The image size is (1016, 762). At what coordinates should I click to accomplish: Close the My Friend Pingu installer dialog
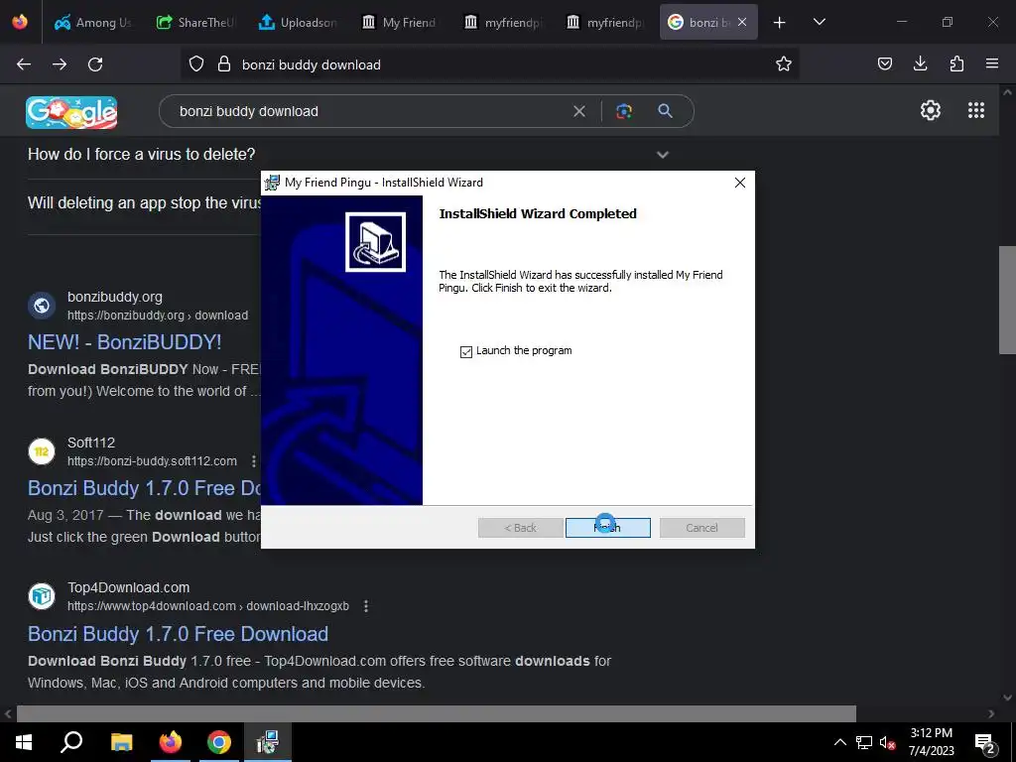tap(740, 183)
